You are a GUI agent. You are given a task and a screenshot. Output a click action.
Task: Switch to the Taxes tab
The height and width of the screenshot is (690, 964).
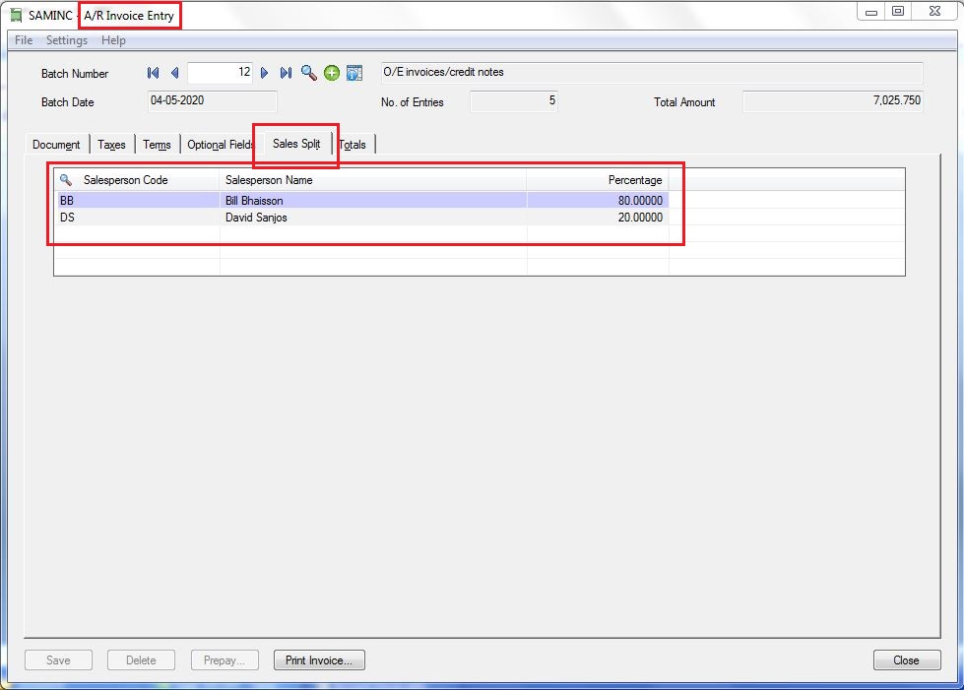(x=111, y=145)
